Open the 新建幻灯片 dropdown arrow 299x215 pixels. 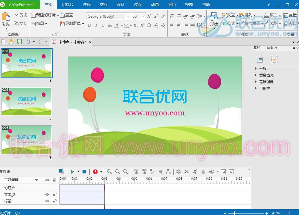click(x=58, y=15)
